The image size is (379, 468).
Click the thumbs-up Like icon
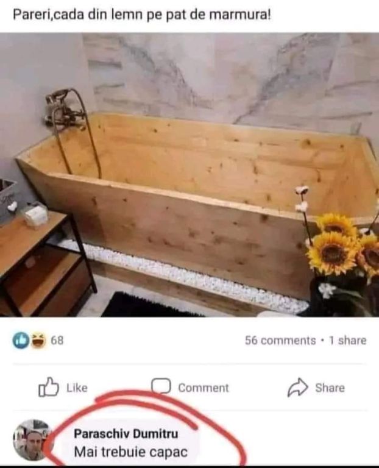coord(48,387)
